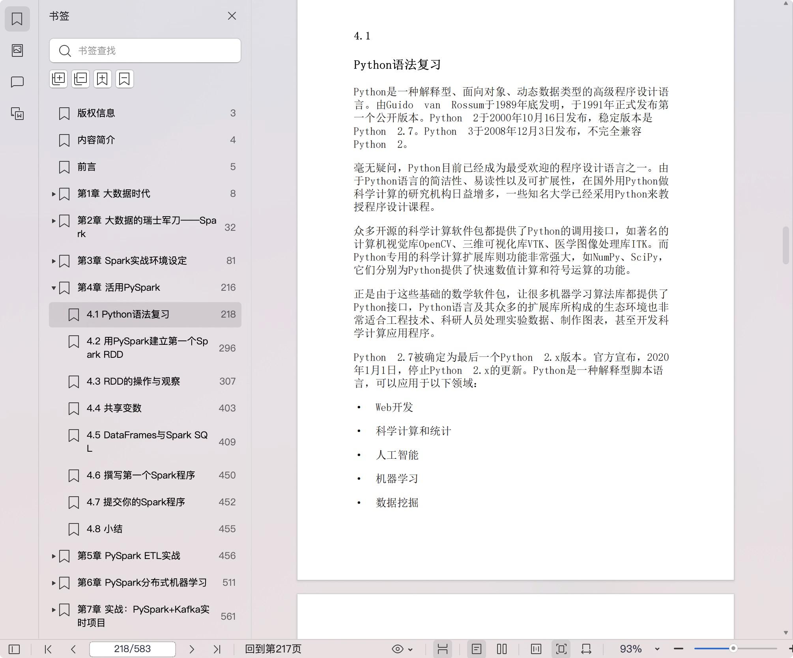
Task: Expand 第5章 PySpark ETL实战
Action: click(53, 556)
